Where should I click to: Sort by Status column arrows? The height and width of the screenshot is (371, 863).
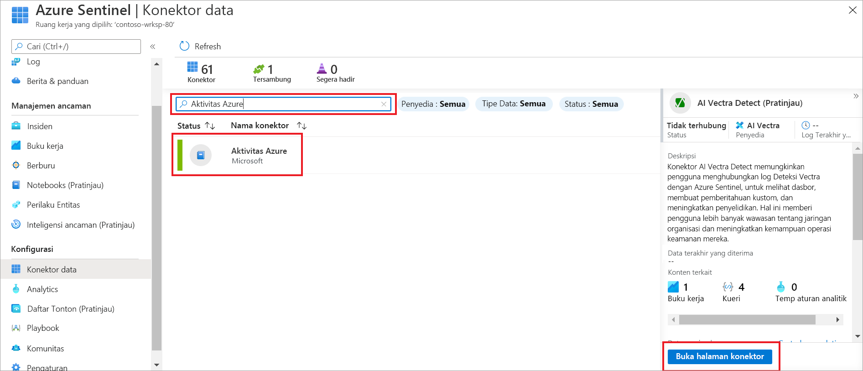(210, 125)
